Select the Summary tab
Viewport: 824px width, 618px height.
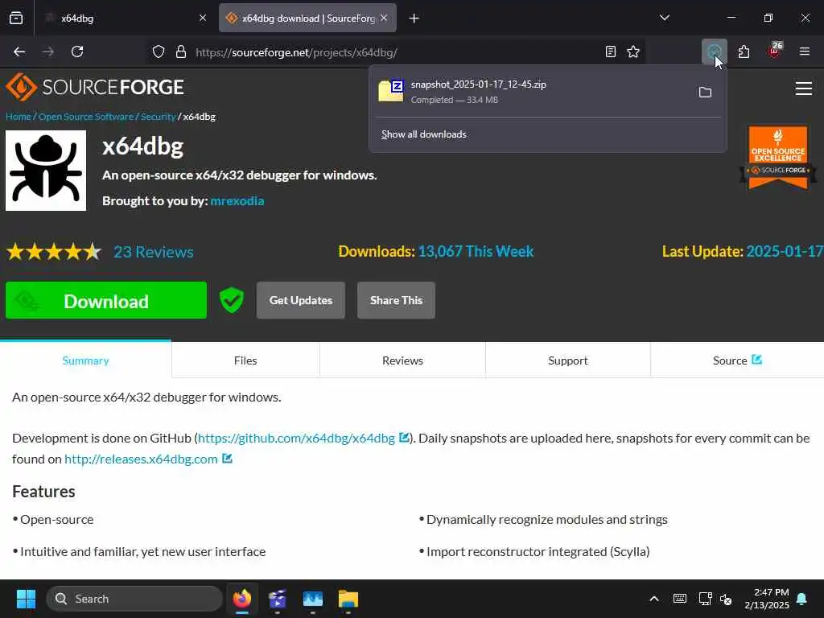(85, 360)
